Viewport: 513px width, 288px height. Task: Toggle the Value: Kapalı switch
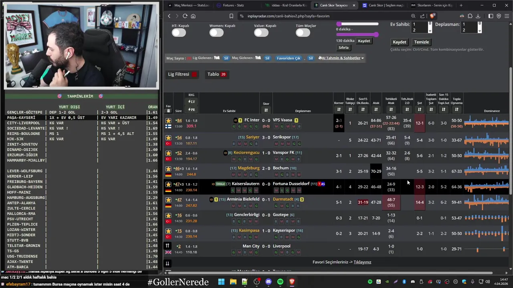[x=261, y=33]
